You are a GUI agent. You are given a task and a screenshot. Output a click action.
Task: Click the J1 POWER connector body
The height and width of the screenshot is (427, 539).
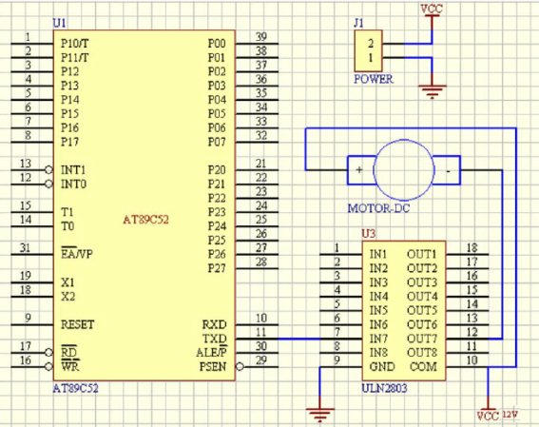(368, 51)
